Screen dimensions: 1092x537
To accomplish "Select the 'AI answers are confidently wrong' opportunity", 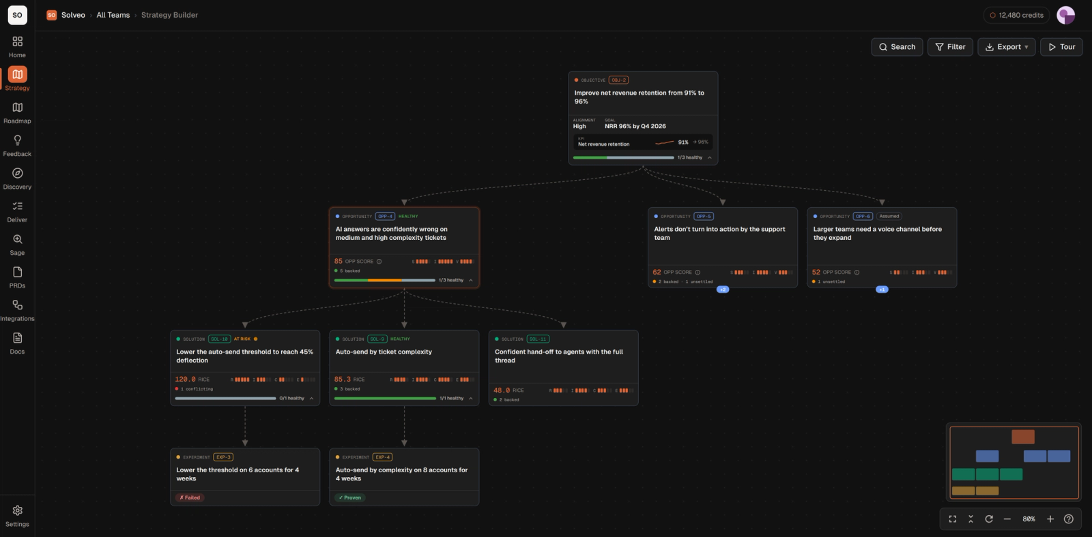I will click(404, 247).
